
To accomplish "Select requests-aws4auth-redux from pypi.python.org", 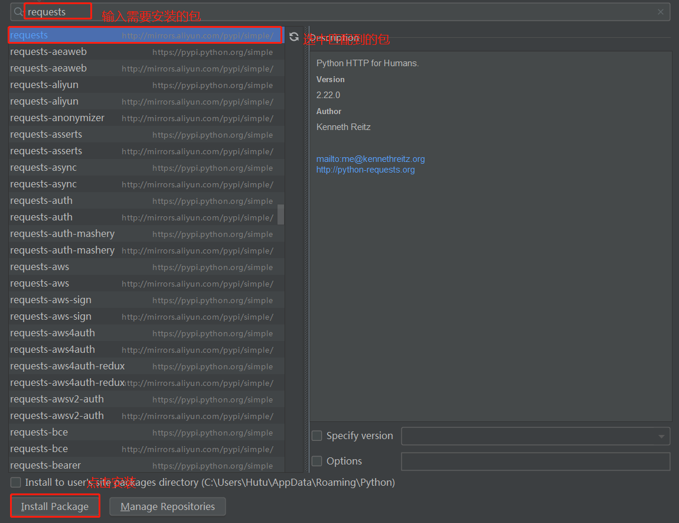I will coord(146,366).
